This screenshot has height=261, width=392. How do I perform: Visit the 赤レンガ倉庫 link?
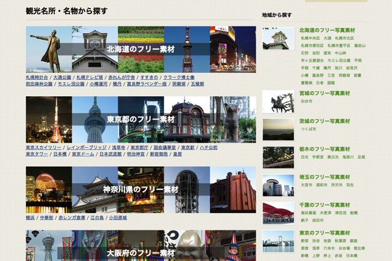point(72,217)
